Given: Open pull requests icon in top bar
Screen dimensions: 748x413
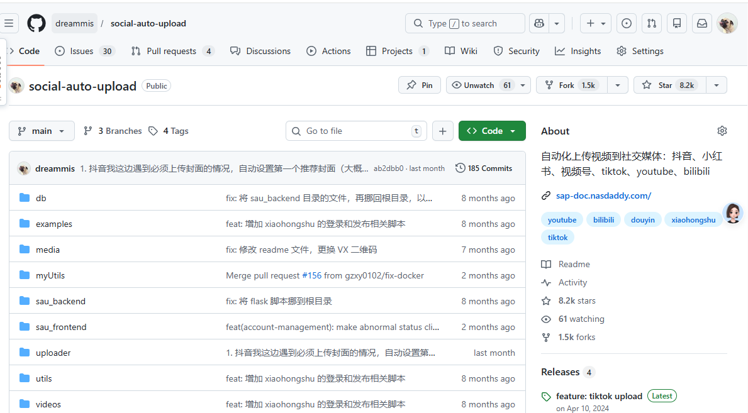Looking at the screenshot, I should pos(651,24).
